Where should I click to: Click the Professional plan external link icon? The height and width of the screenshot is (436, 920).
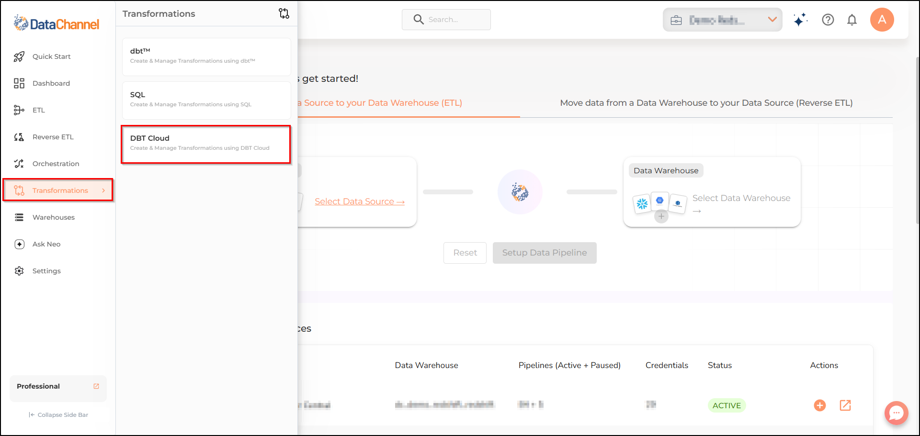pyautogui.click(x=96, y=386)
